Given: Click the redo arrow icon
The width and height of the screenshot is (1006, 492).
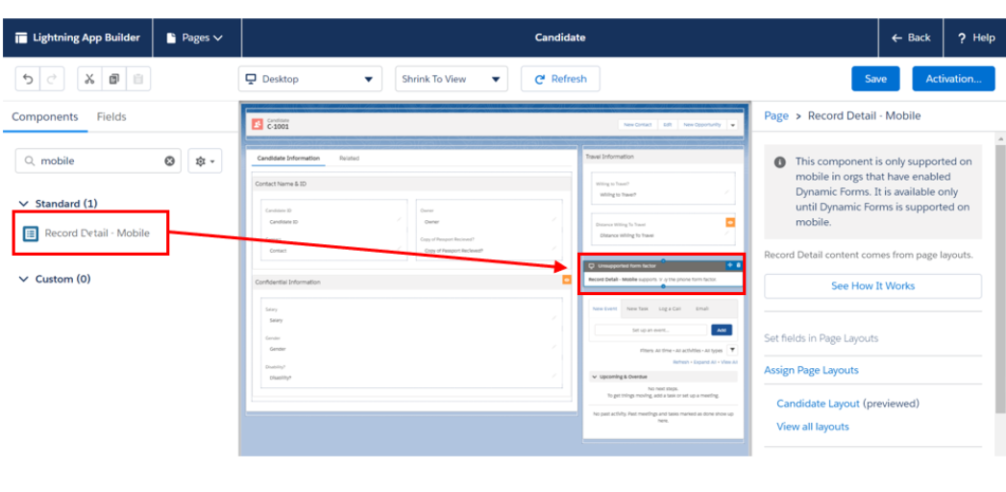Looking at the screenshot, I should click(x=52, y=79).
